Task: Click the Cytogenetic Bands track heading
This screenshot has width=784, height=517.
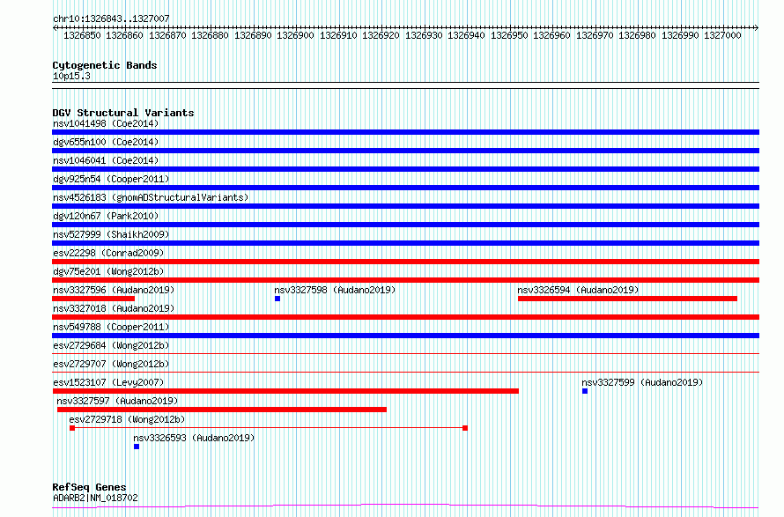Action: click(x=105, y=65)
